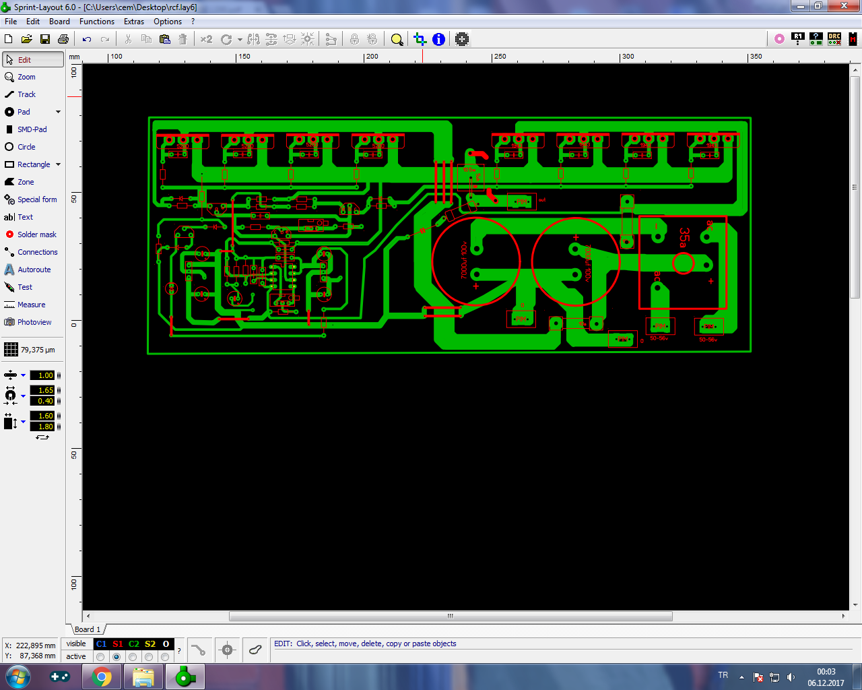Open the Functions menu
Screen dimensions: 862x690
[96, 22]
